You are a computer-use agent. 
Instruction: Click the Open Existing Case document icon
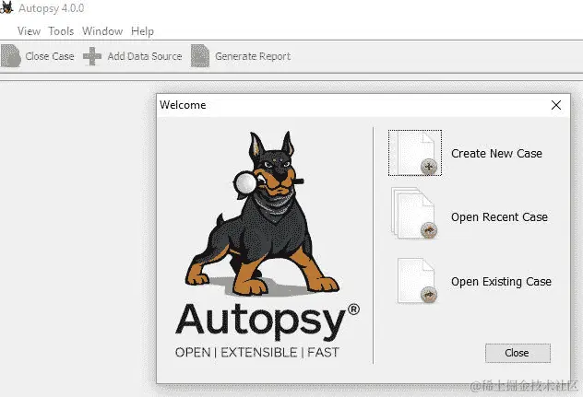click(417, 281)
